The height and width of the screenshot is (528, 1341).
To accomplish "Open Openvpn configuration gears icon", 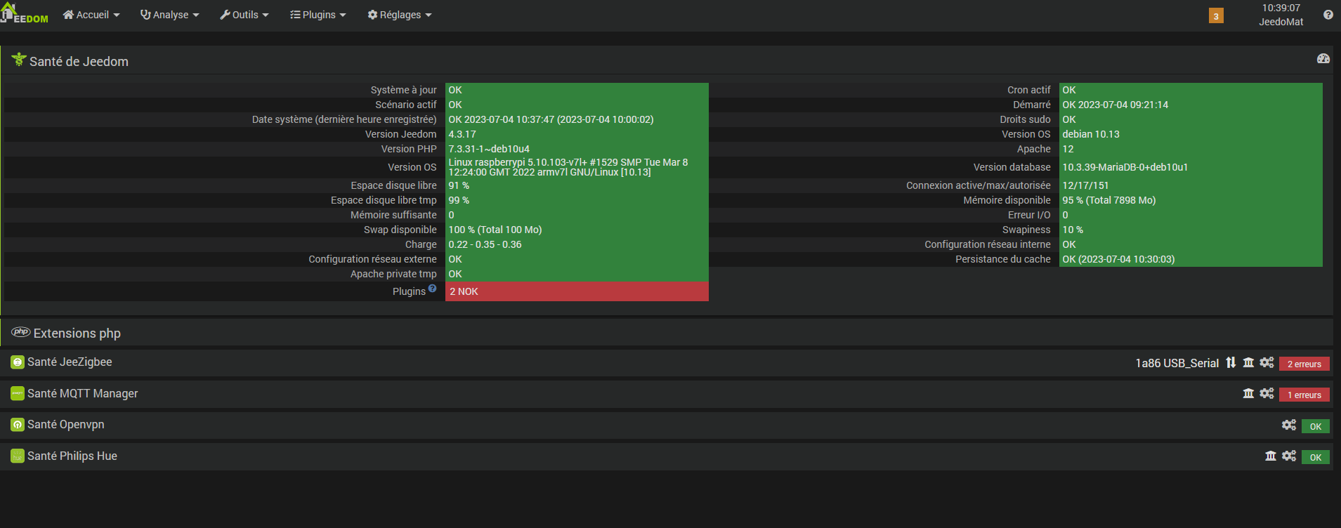I will point(1289,425).
